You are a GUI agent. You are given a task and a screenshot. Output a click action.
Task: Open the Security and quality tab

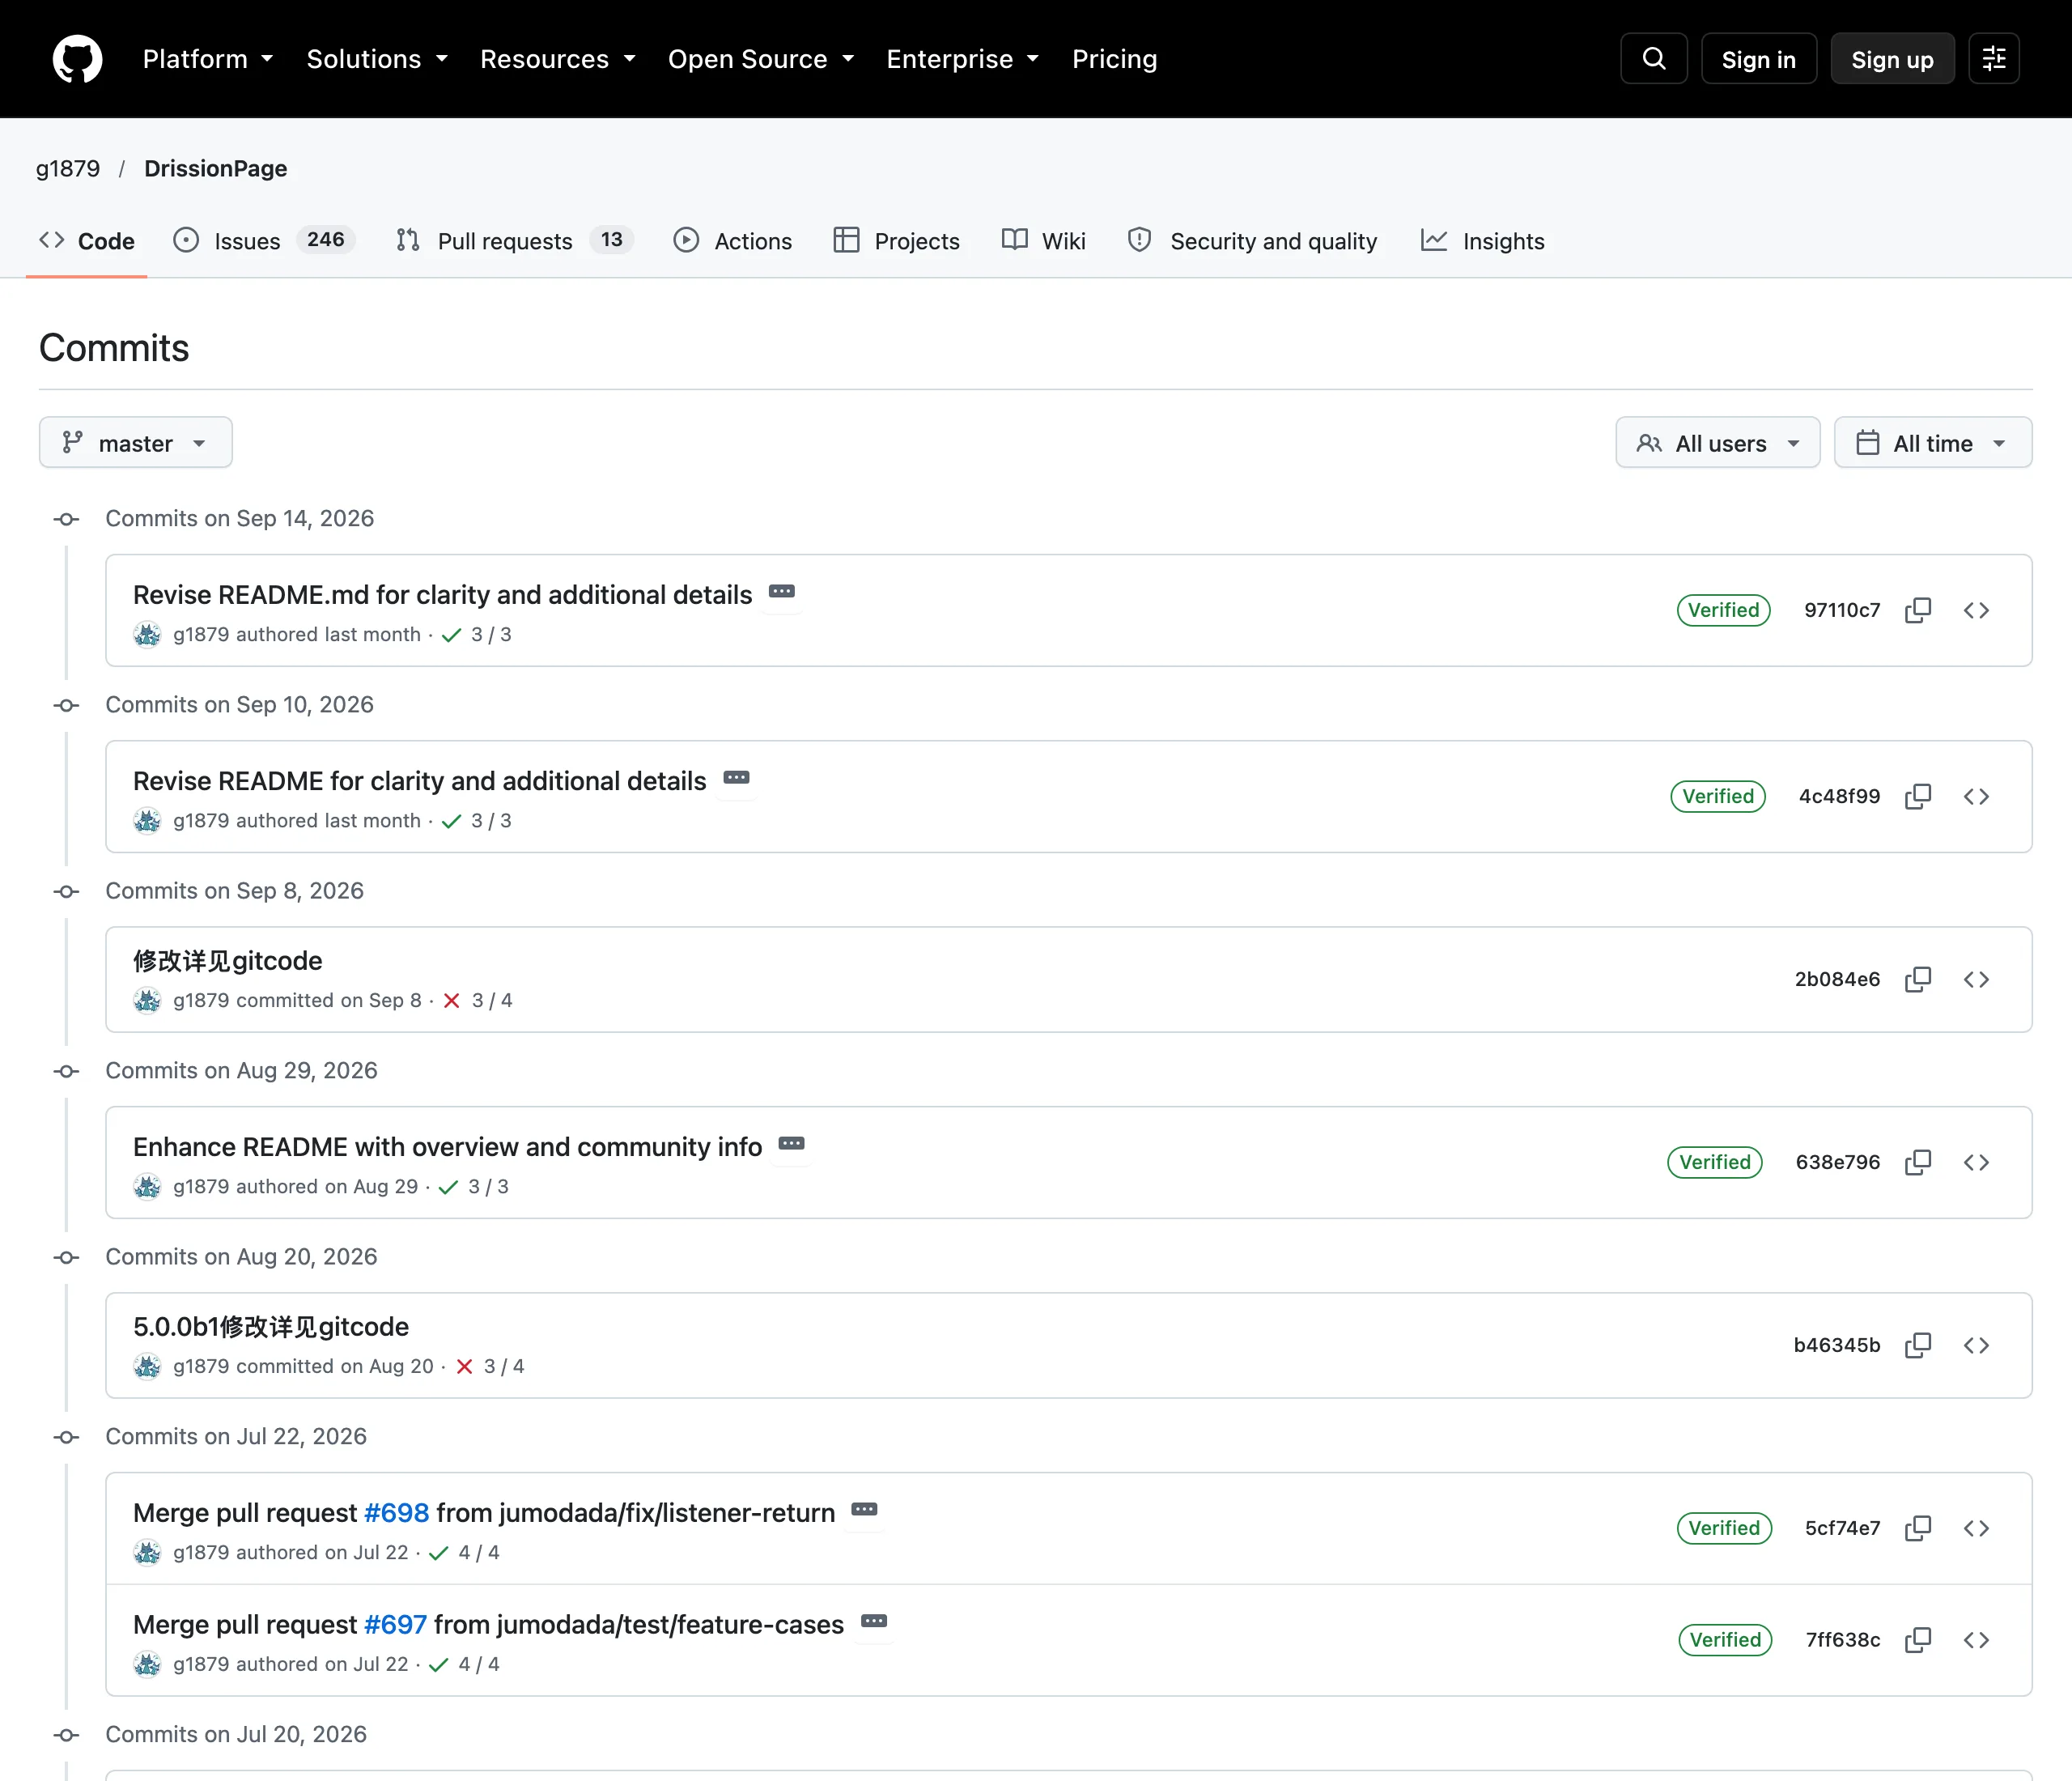point(1252,241)
